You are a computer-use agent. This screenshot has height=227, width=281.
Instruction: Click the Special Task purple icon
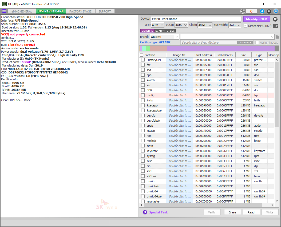coord(145,212)
